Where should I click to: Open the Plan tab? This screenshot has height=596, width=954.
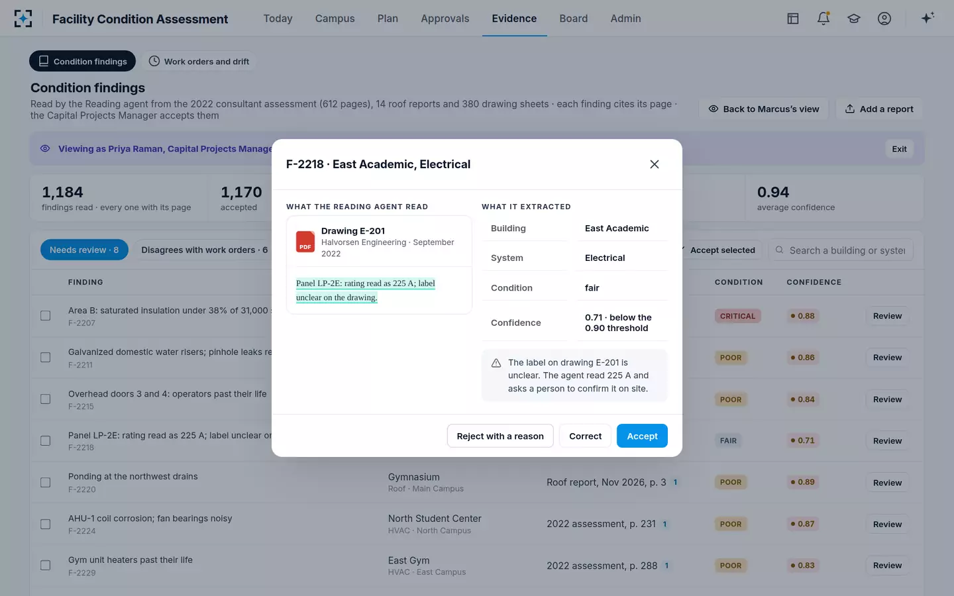point(388,19)
